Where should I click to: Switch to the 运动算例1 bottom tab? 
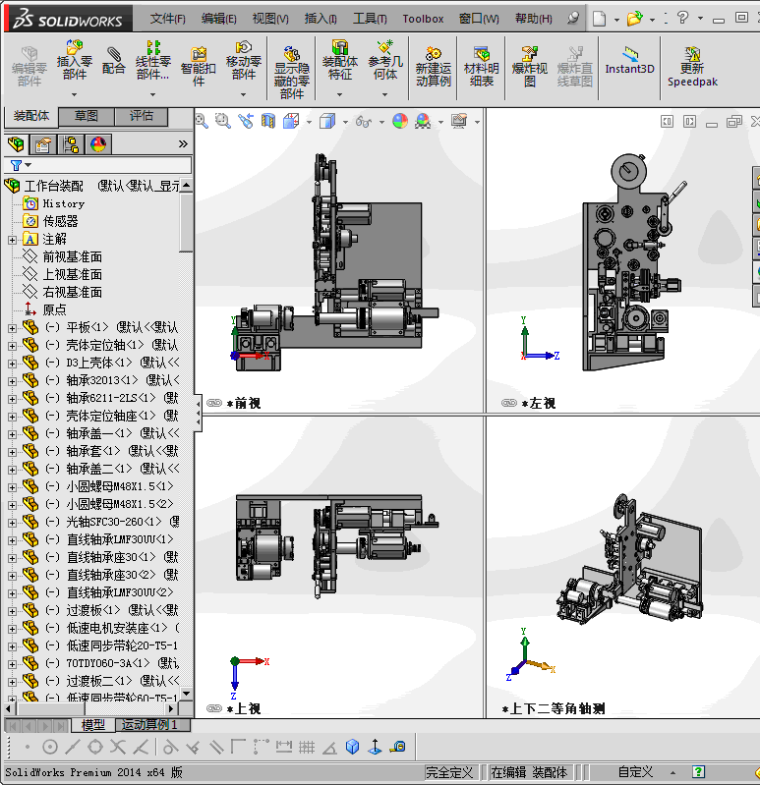(x=149, y=725)
